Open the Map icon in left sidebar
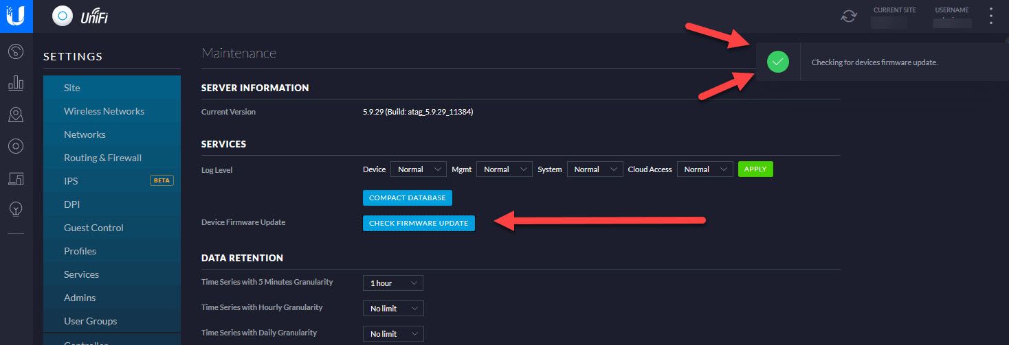The width and height of the screenshot is (1009, 345). pos(16,115)
